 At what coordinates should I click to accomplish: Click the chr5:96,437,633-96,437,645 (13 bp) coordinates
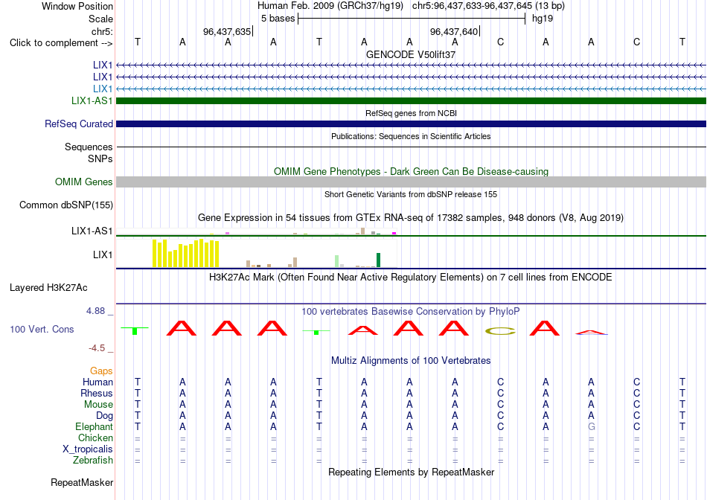tap(488, 6)
